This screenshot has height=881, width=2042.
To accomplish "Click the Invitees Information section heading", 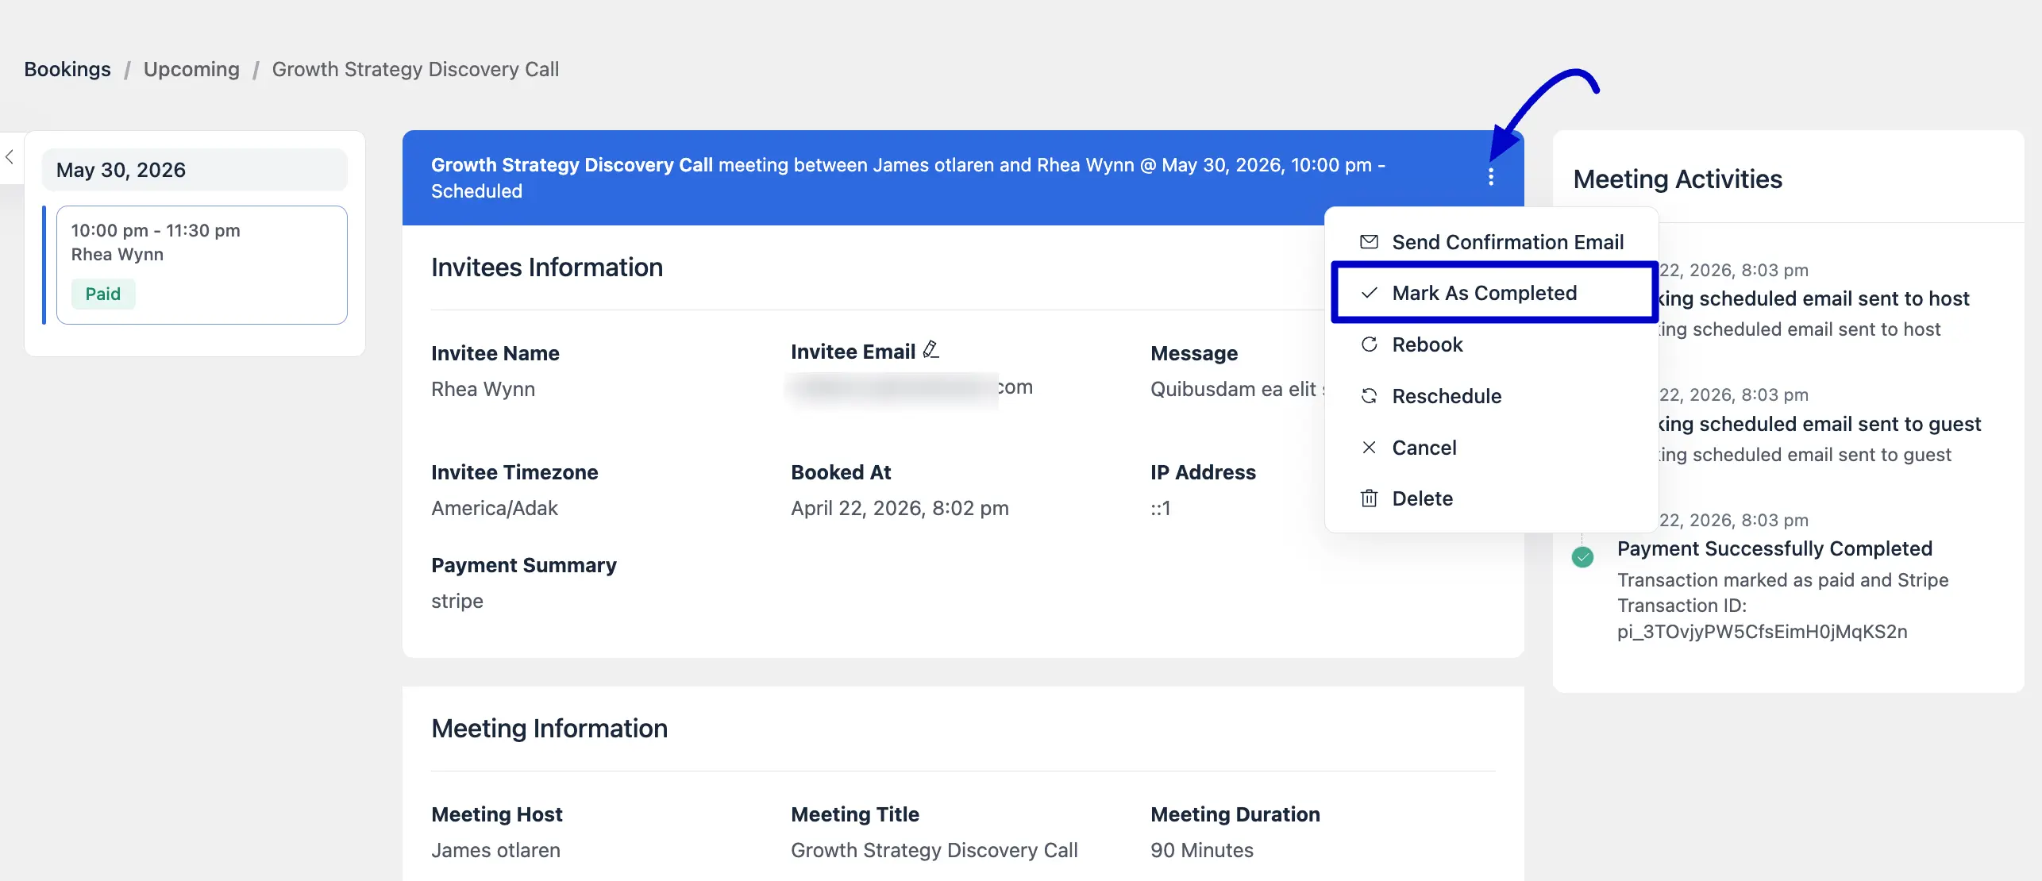I will [547, 267].
